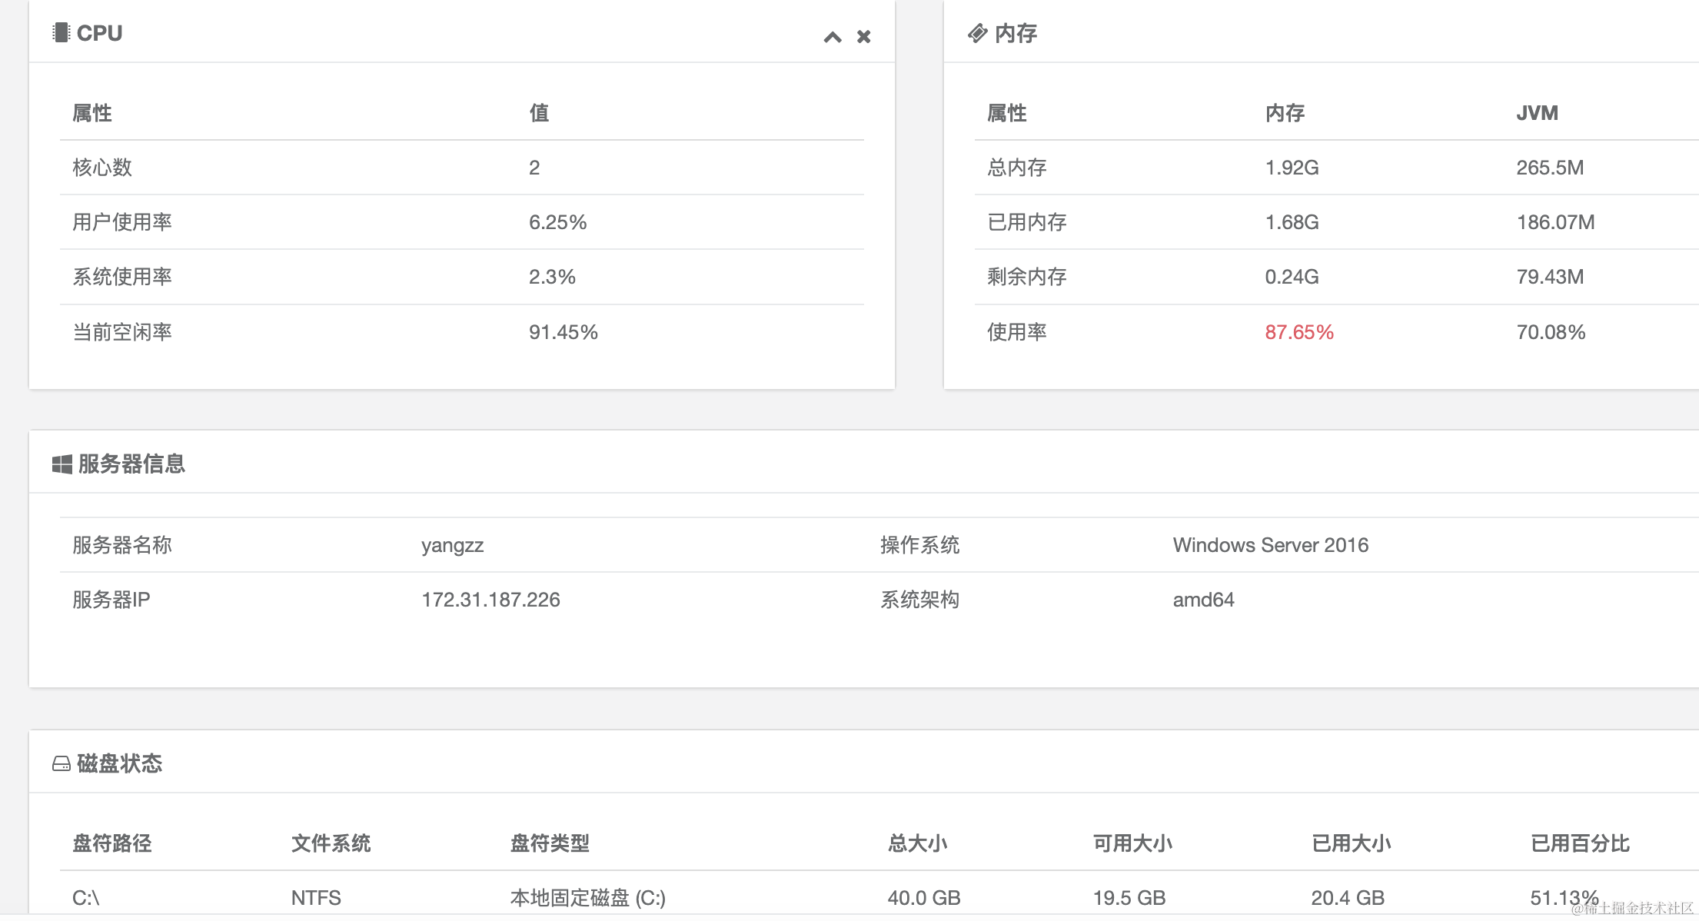Click the memory tag icon
The height and width of the screenshot is (921, 1699).
click(977, 33)
